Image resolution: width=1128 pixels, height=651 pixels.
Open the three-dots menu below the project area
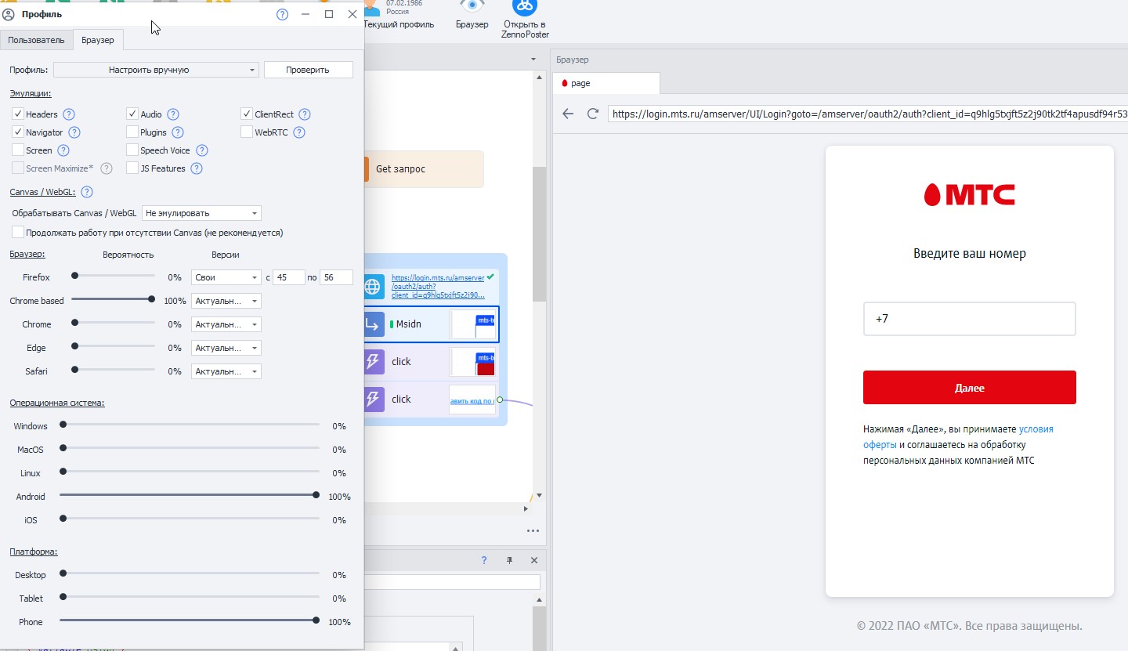pyautogui.click(x=533, y=530)
